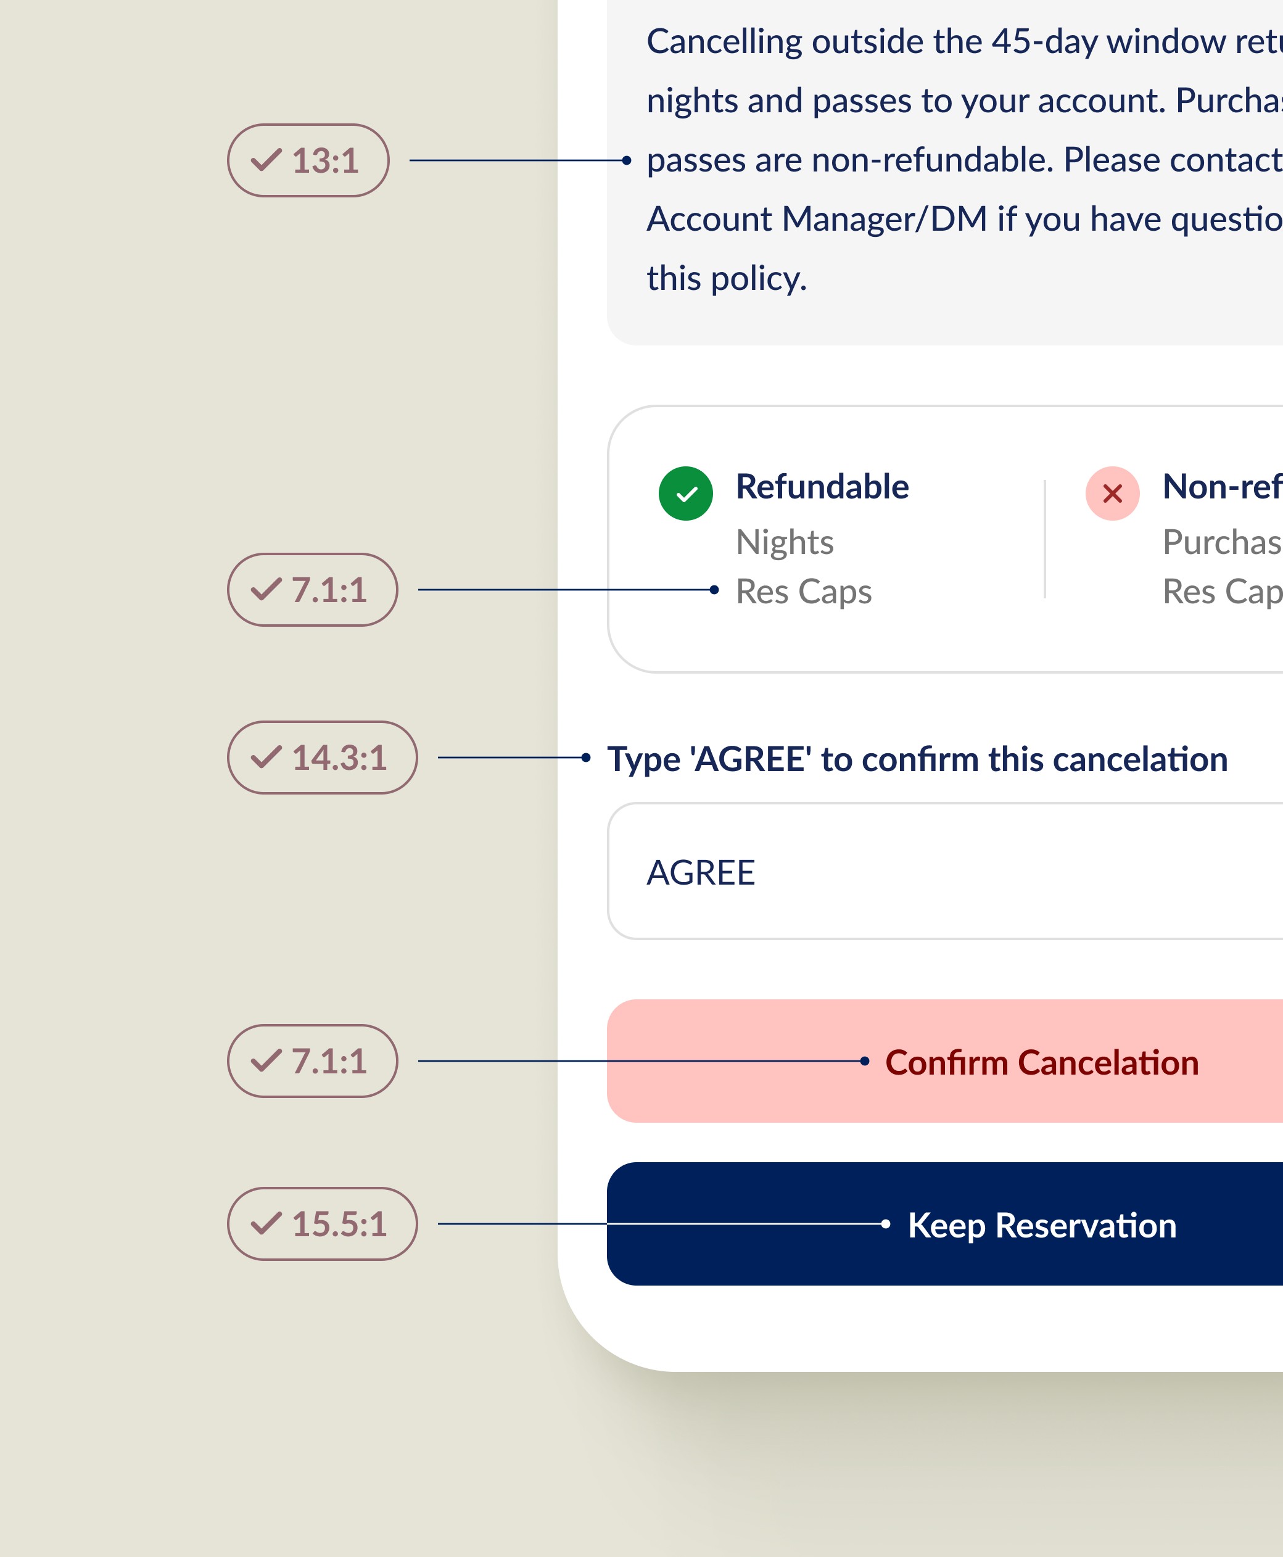This screenshot has height=1557, width=1283.
Task: Click the Nights item under Refundable
Action: (785, 542)
